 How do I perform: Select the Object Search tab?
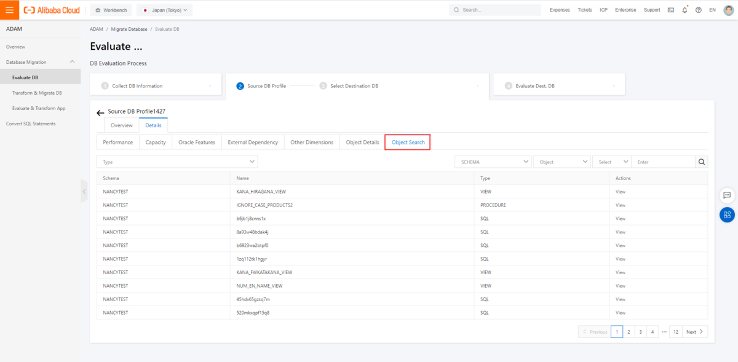pyautogui.click(x=408, y=142)
